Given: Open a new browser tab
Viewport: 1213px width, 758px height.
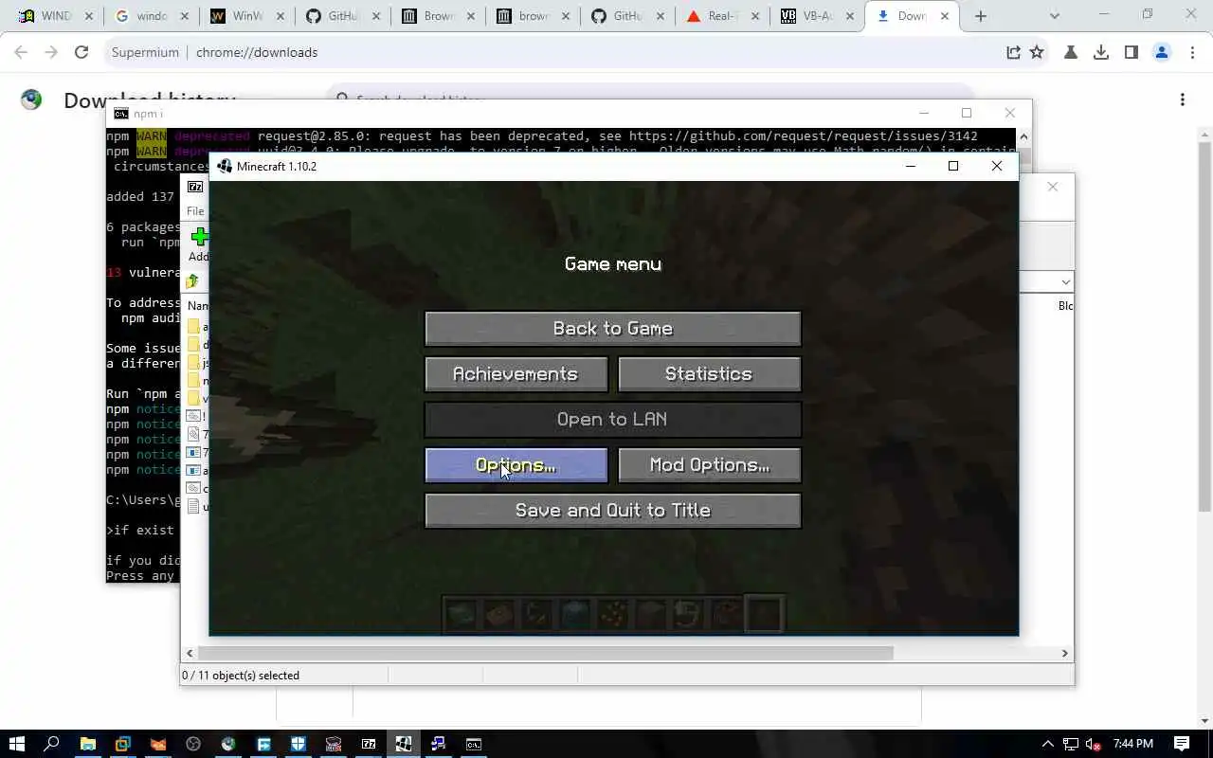Looking at the screenshot, I should coord(981,16).
